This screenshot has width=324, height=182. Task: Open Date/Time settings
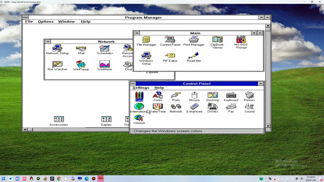[157, 106]
